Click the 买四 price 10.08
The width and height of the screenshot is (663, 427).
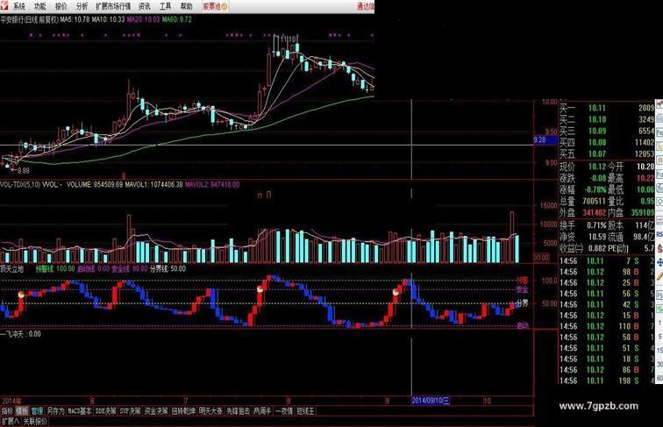pos(597,142)
